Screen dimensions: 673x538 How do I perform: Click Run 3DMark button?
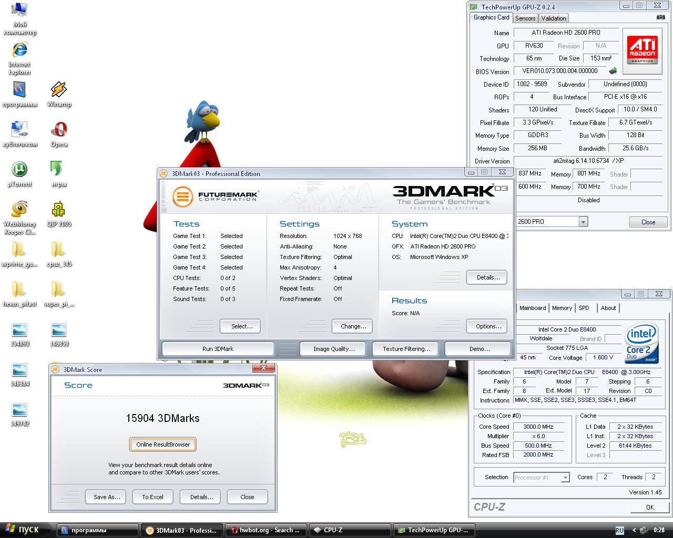(218, 349)
